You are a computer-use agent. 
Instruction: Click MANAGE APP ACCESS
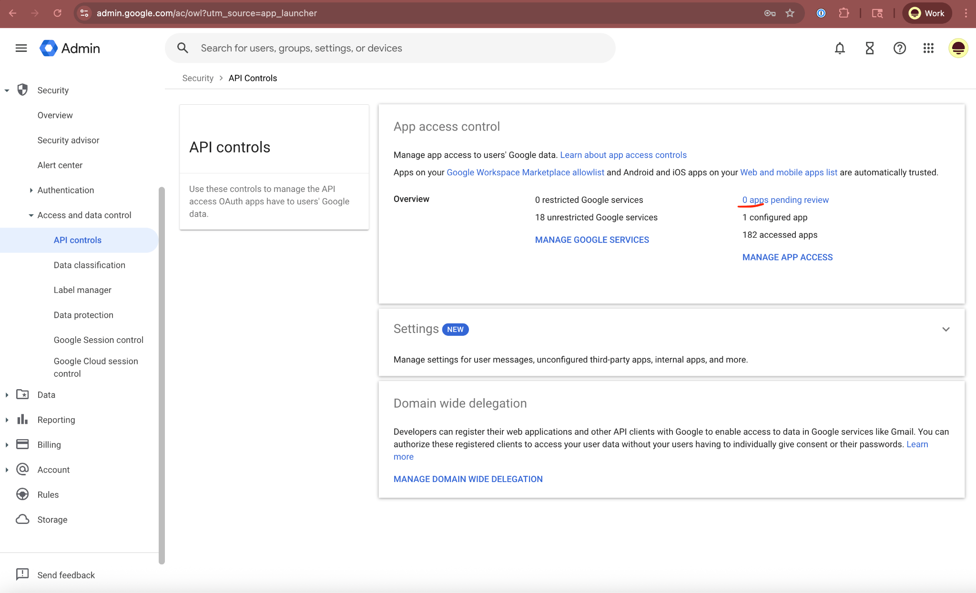tap(787, 257)
